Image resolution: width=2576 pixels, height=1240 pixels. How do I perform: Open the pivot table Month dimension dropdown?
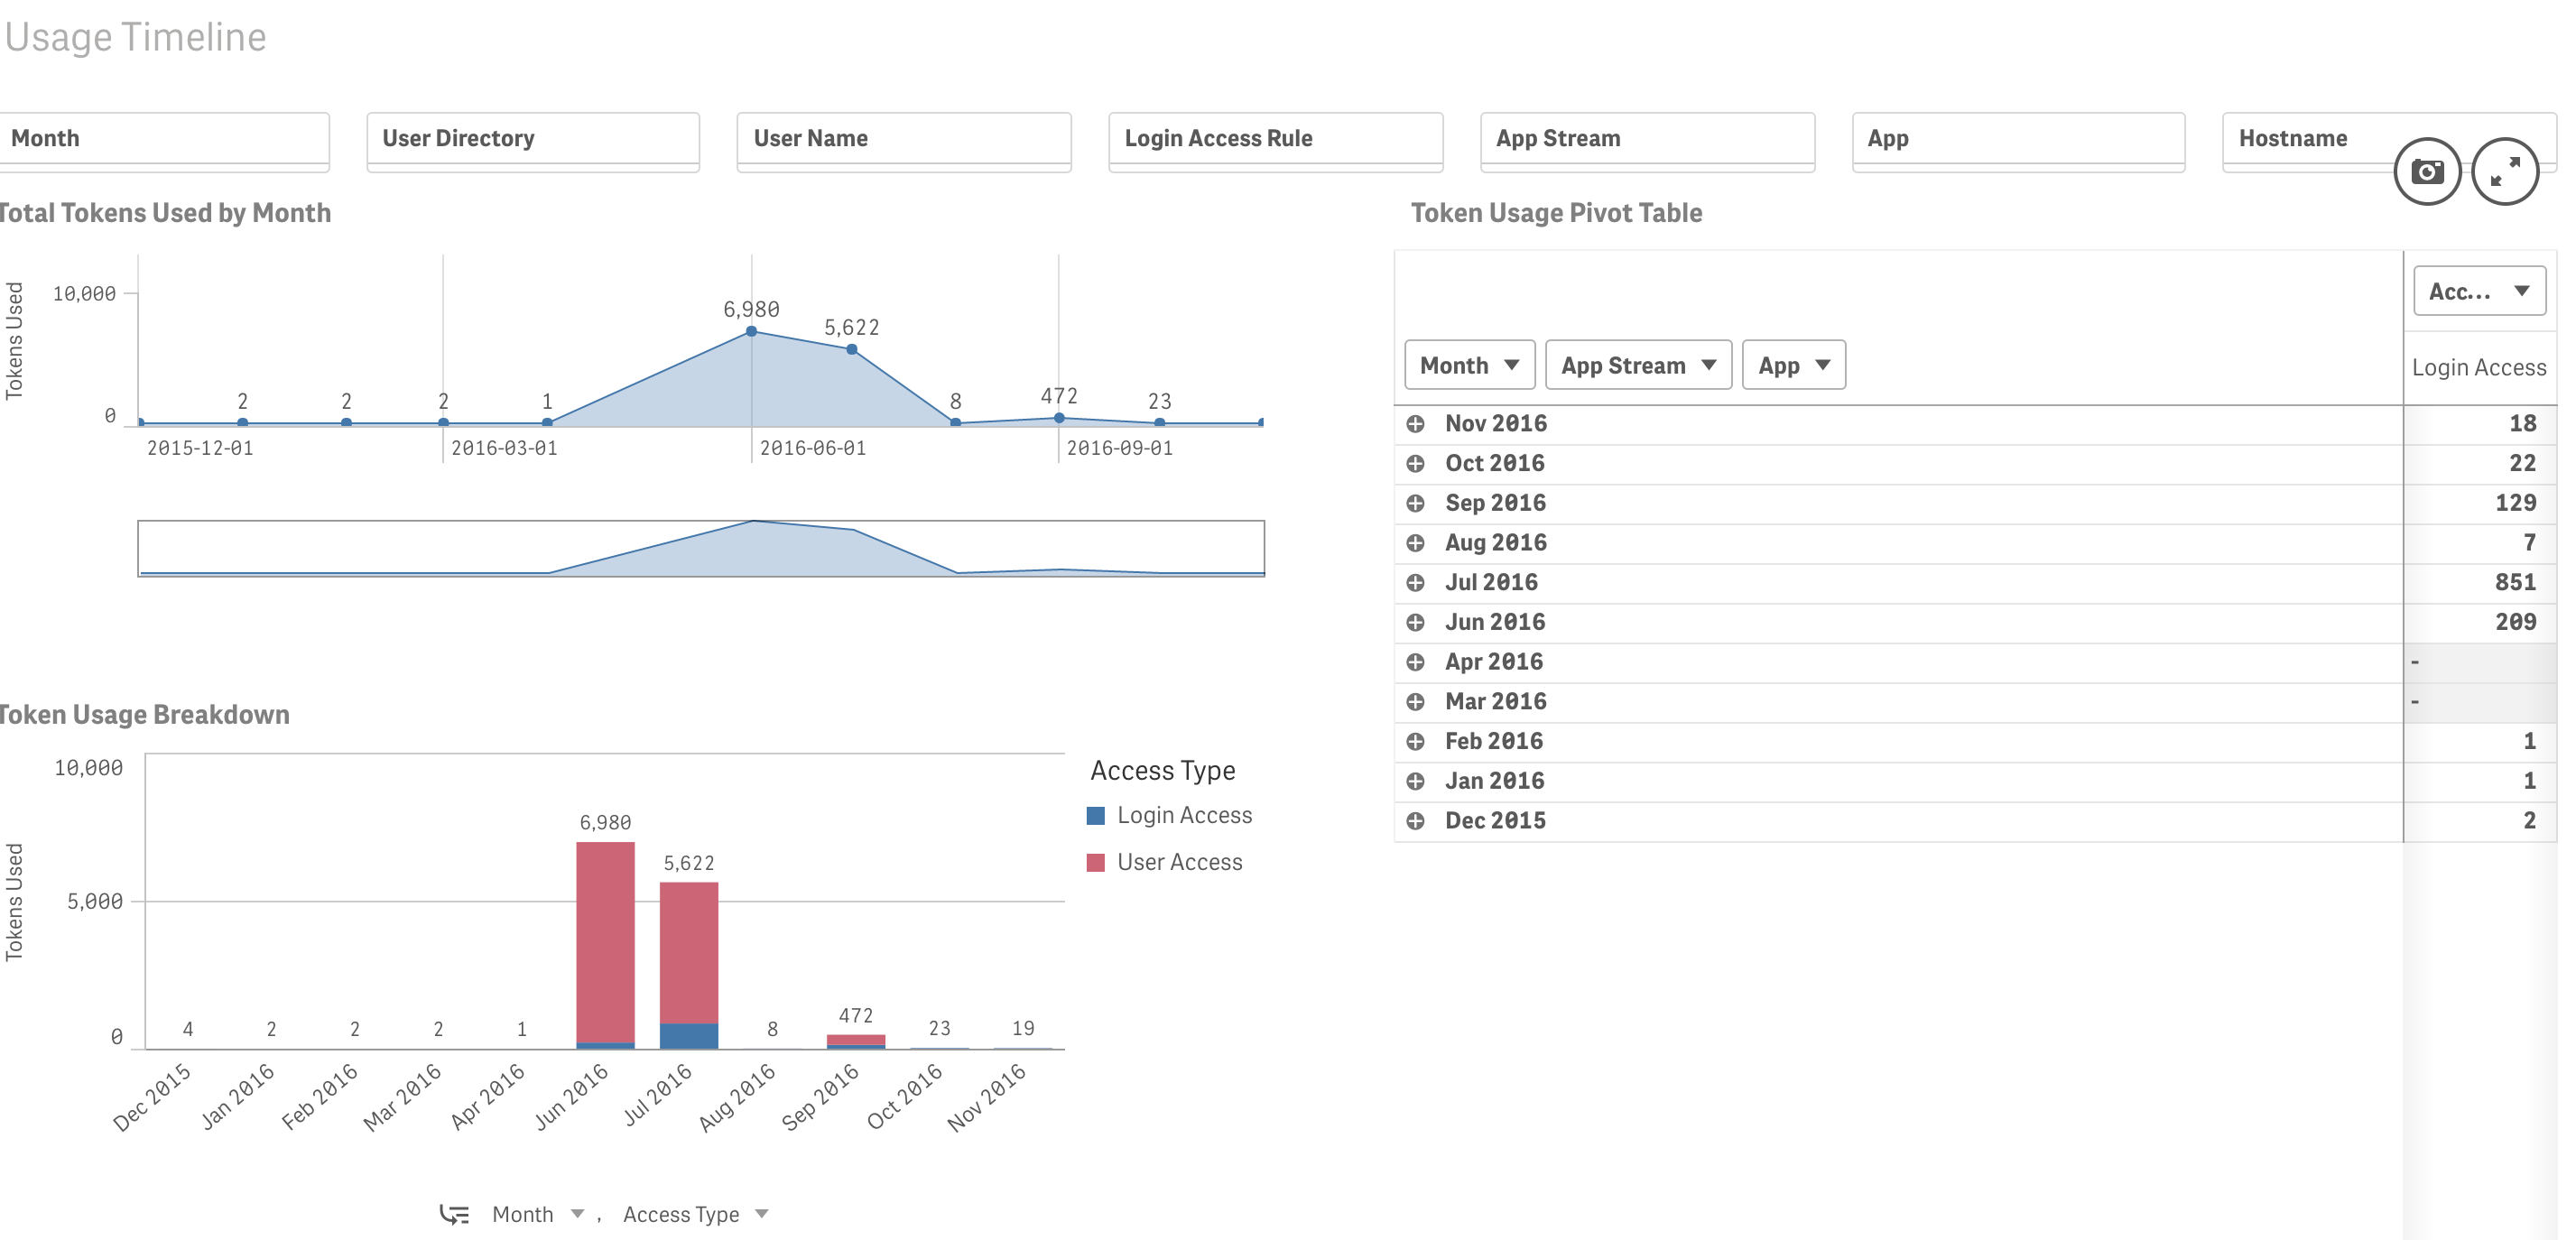(1469, 365)
